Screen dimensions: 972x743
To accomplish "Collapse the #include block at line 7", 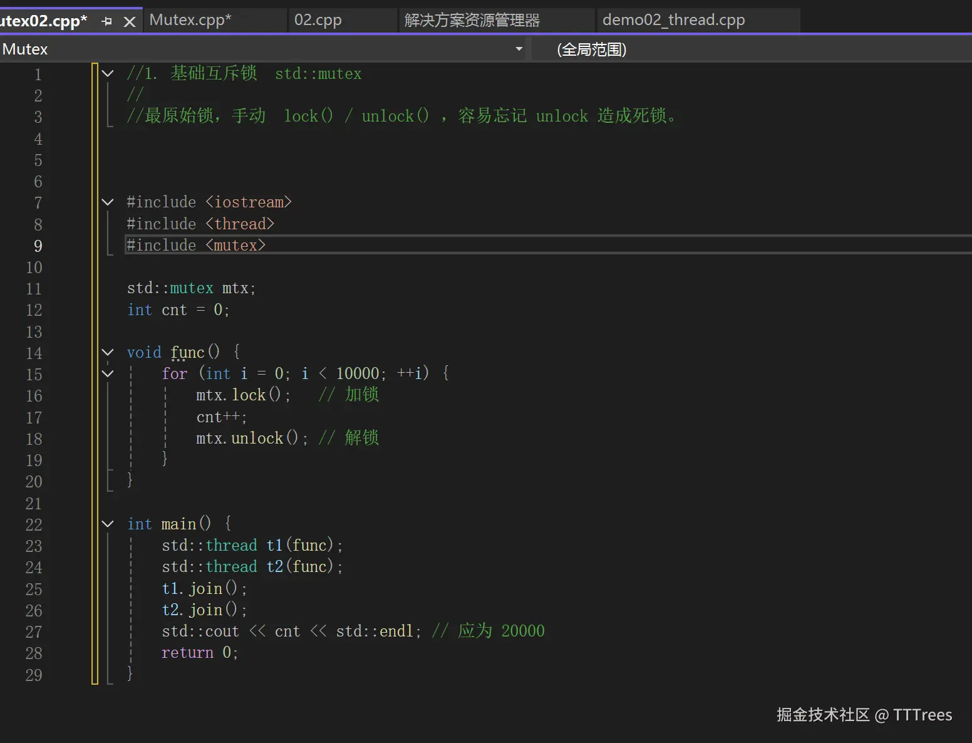I will pos(108,202).
